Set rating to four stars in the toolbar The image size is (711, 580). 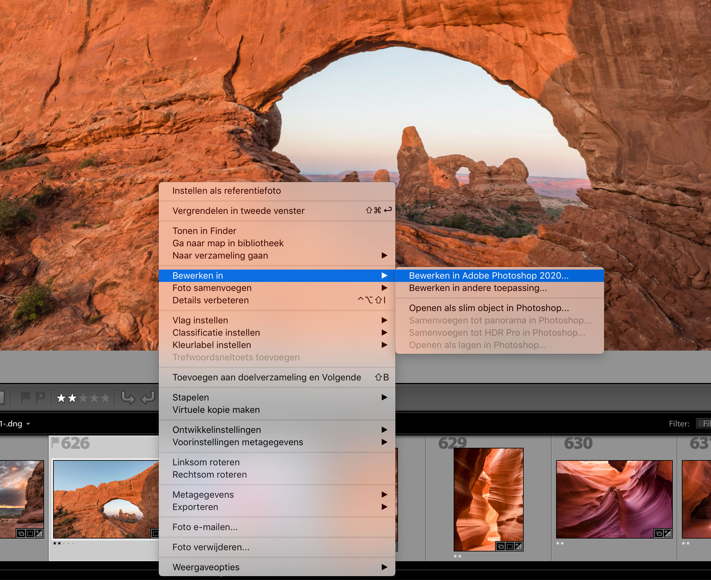pyautogui.click(x=94, y=398)
